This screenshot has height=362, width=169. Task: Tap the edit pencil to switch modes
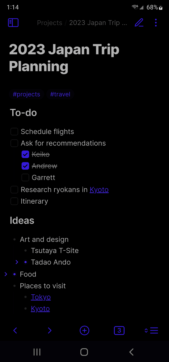pyautogui.click(x=139, y=23)
